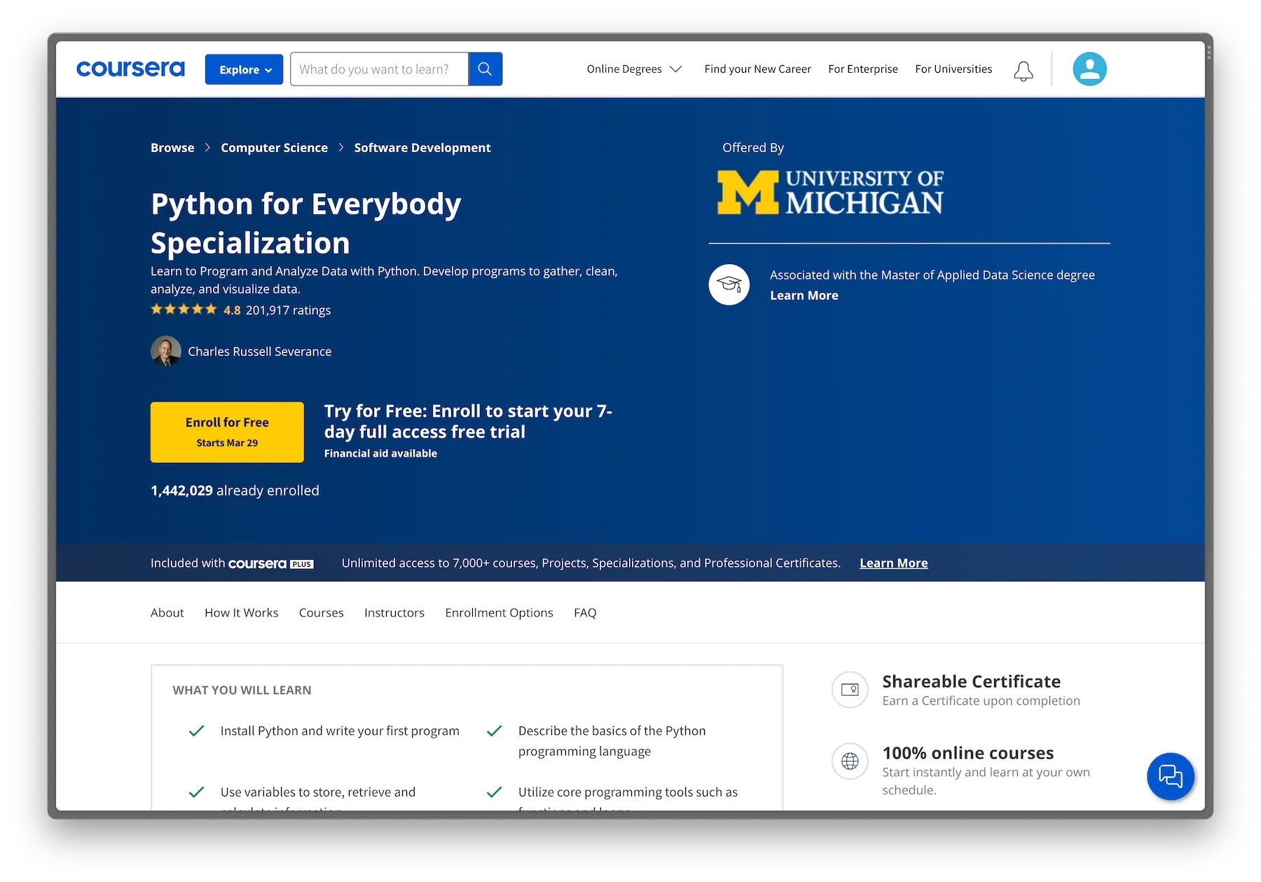Click the 'Offered By' label
This screenshot has height=882, width=1261.
click(x=753, y=148)
